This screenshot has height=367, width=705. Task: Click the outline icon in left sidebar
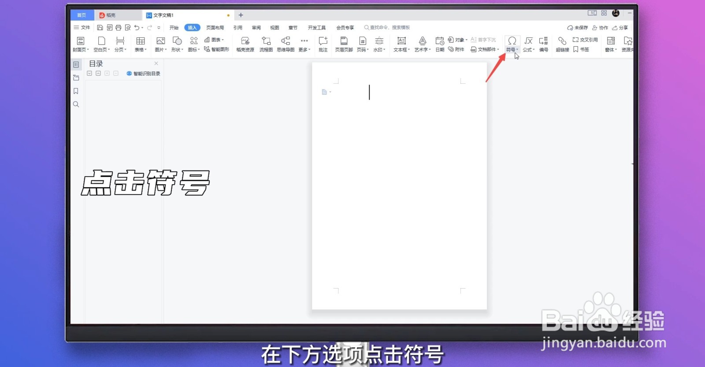click(76, 64)
